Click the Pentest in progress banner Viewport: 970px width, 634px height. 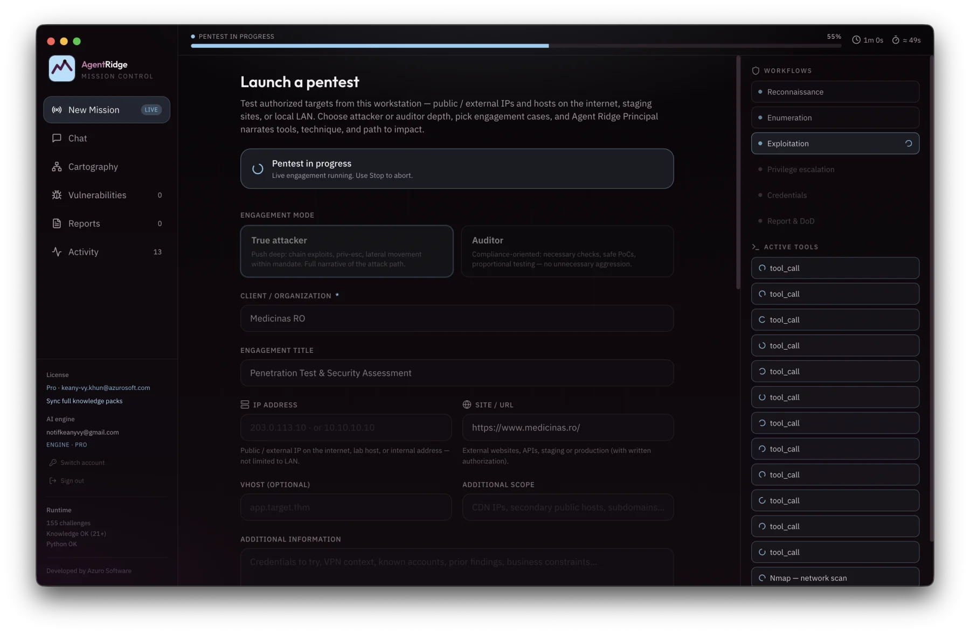tap(457, 169)
